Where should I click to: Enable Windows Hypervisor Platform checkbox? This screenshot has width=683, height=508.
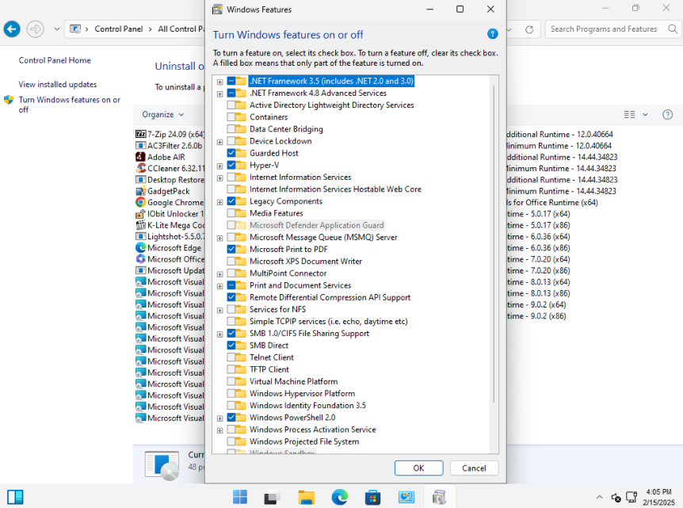(x=231, y=393)
